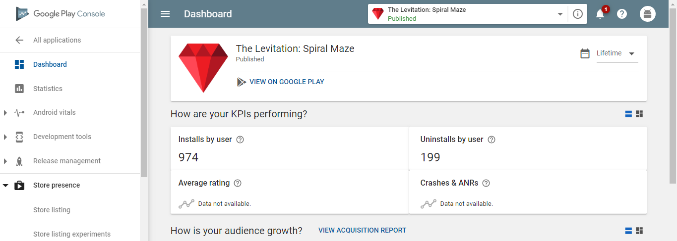The image size is (677, 241).
Task: Open the help question mark icon
Action: pyautogui.click(x=622, y=14)
